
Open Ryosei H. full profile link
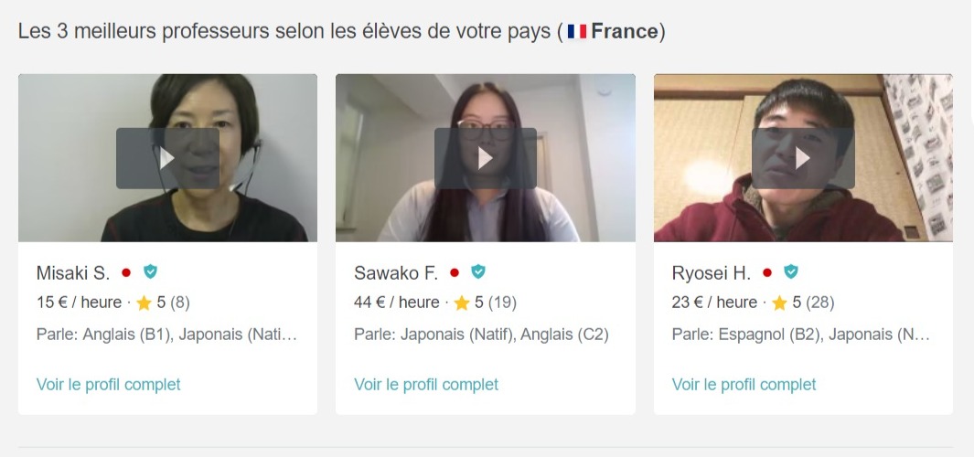pos(744,385)
